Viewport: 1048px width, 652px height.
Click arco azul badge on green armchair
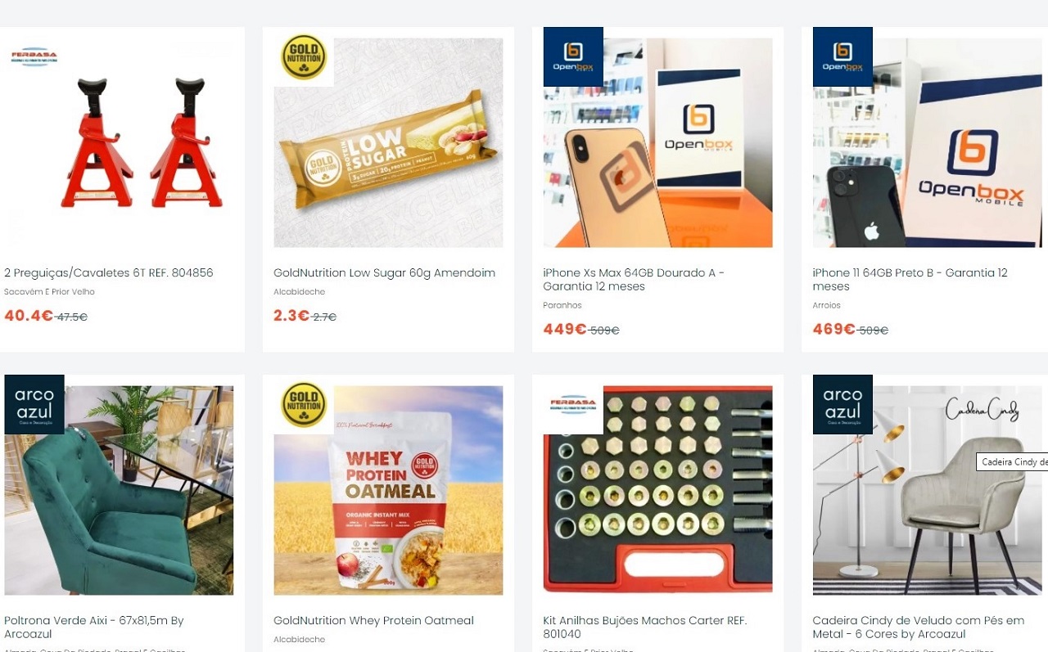(34, 404)
